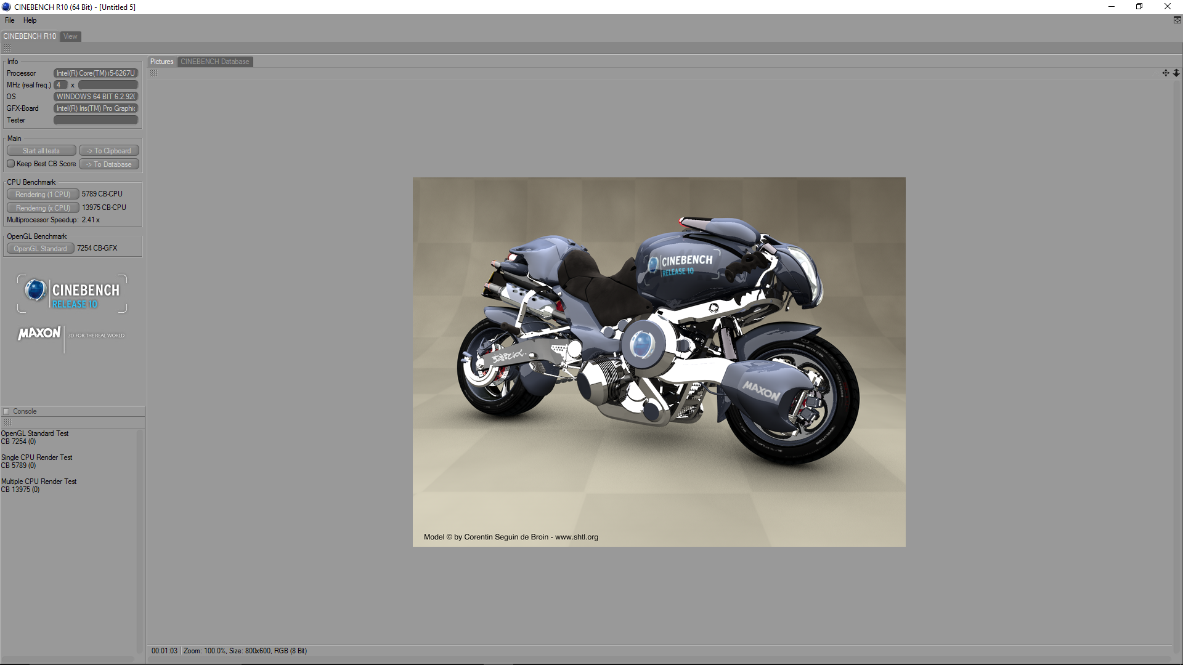Switch to the CINEBENCH Database tab
Screen dimensions: 1183x665
point(214,62)
